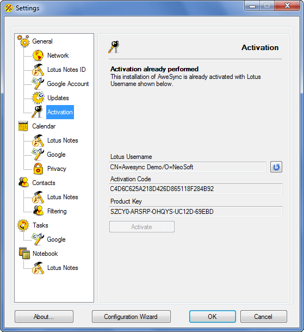304x332 pixels.
Task: Close the Settings window
Action: click(x=287, y=6)
